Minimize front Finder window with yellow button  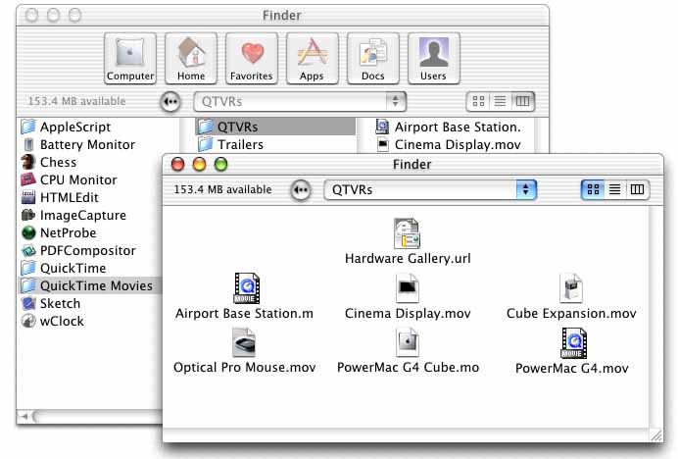click(x=199, y=165)
